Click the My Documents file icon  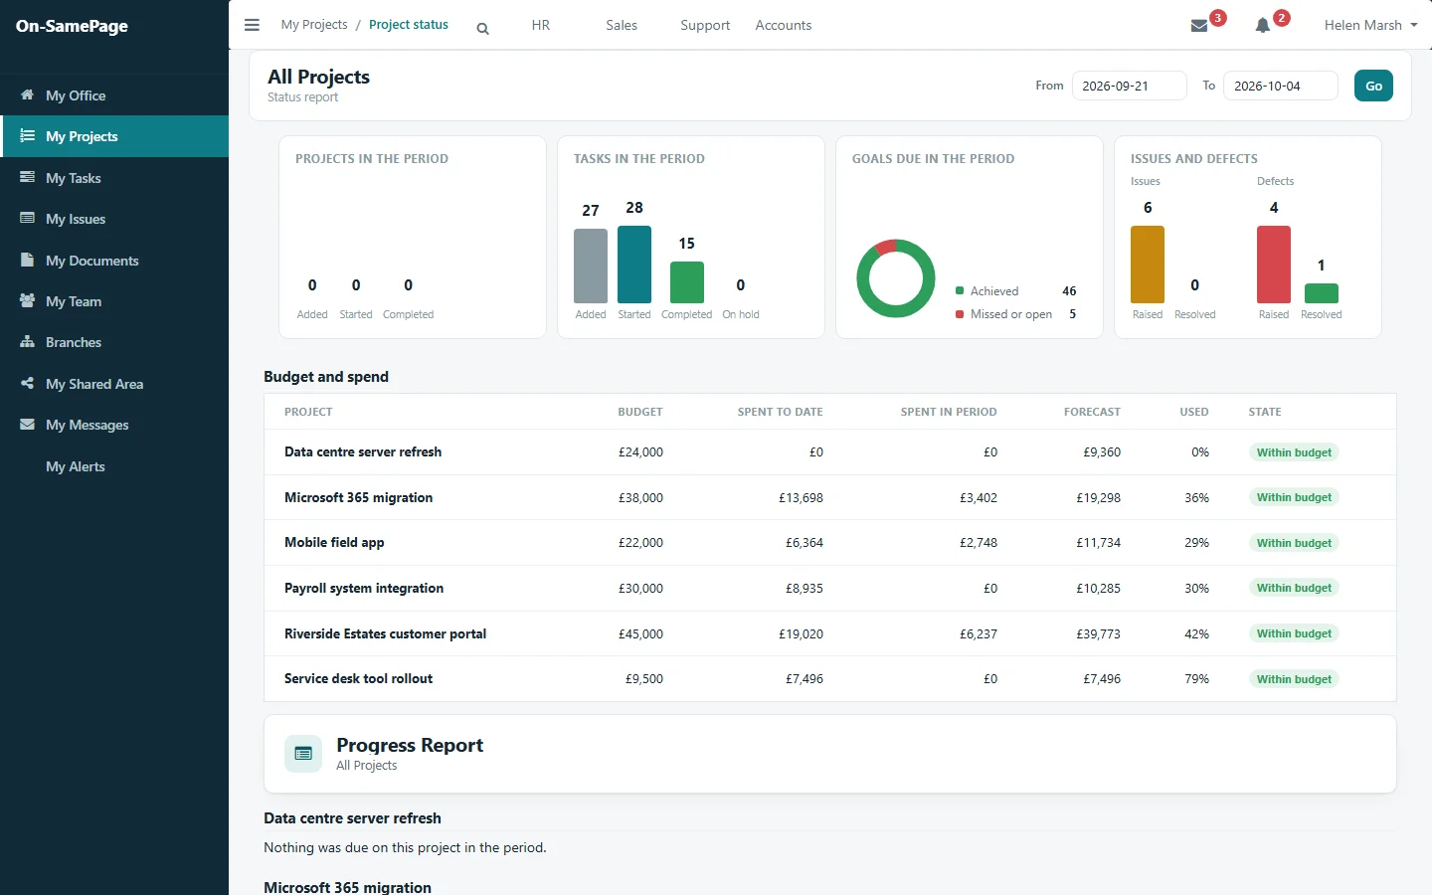[x=27, y=260]
